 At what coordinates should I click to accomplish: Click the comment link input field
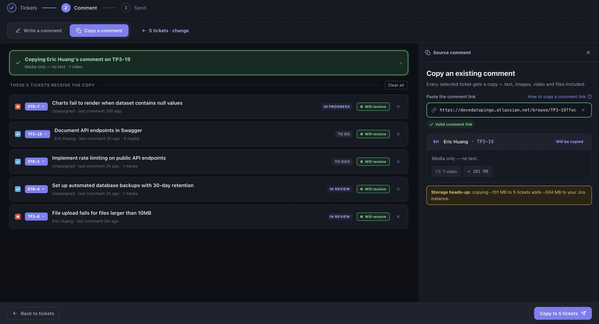tap(509, 110)
